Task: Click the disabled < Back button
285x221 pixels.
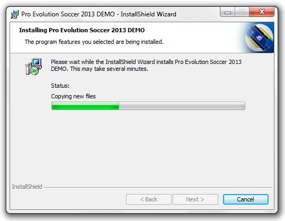Action: pos(149,199)
